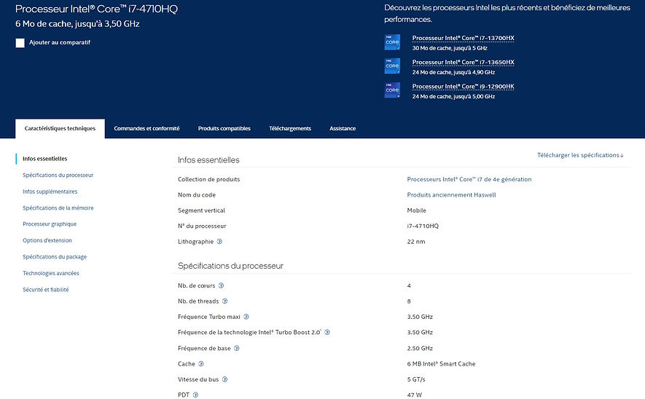The image size is (645, 399).
Task: Select Infos essentielles in the sidebar
Action: pyautogui.click(x=45, y=159)
